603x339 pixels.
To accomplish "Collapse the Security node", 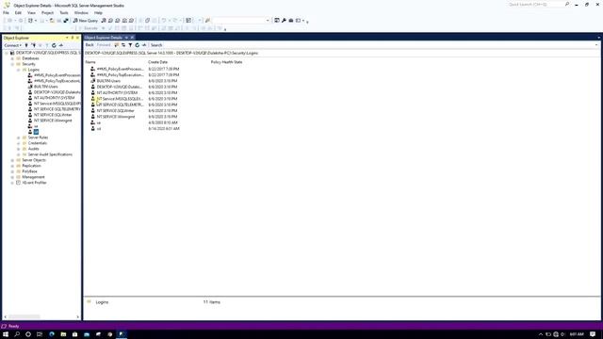I will (12, 64).
